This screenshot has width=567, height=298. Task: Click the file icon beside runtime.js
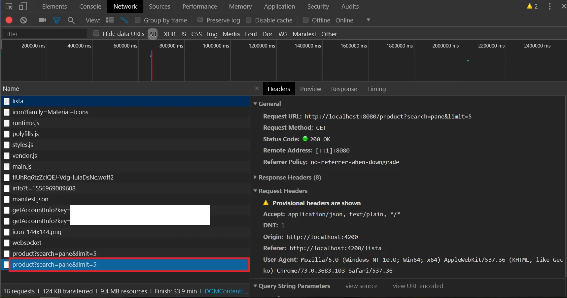pos(7,123)
